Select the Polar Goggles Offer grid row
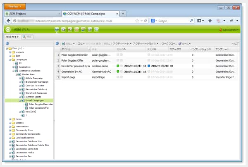Viewport: 248px width, 167px height. pos(146,60)
